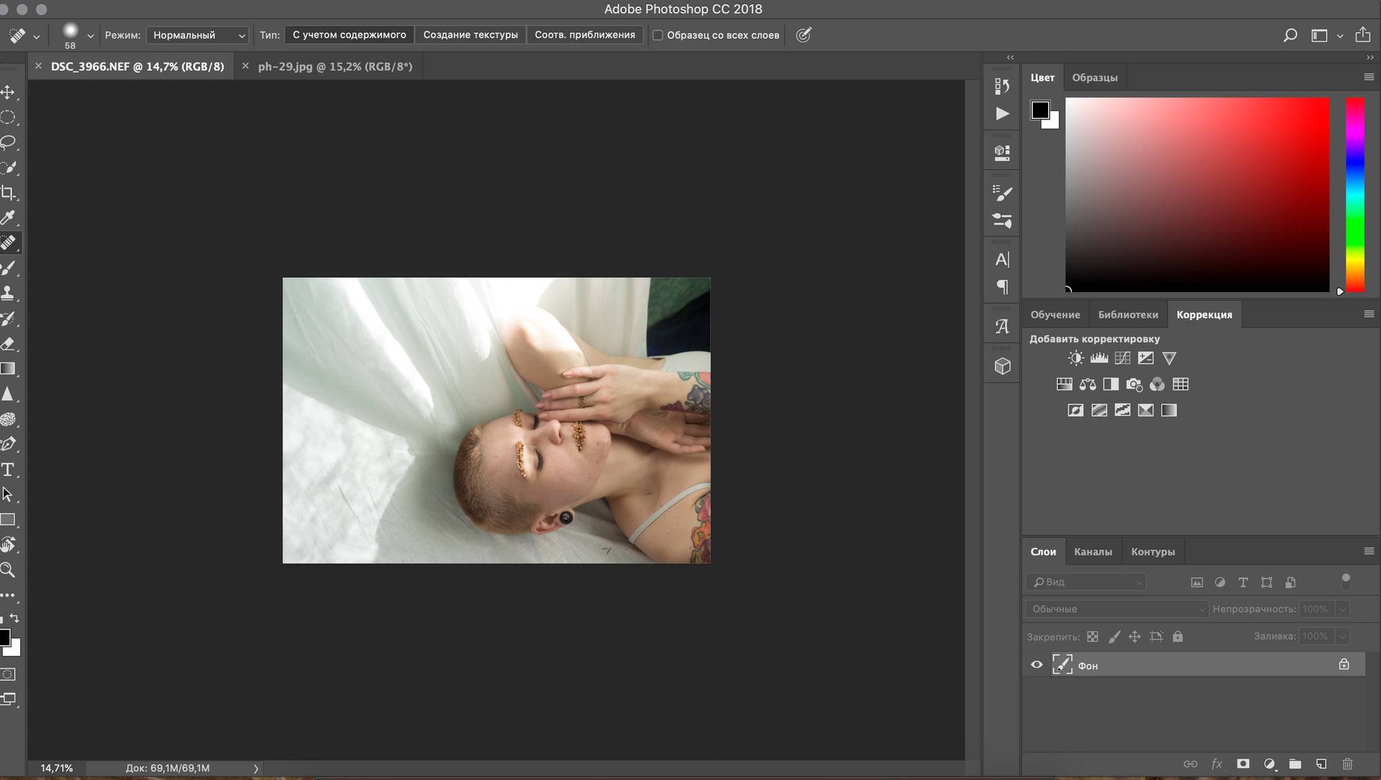Expand the 'Вид' layer filter dropdown
The width and height of the screenshot is (1381, 780).
(1085, 582)
